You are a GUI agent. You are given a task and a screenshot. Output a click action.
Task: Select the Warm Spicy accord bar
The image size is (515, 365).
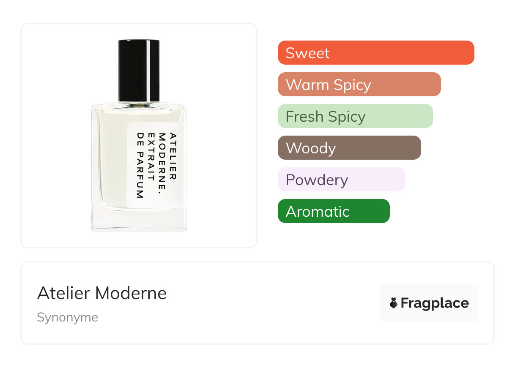click(x=359, y=84)
